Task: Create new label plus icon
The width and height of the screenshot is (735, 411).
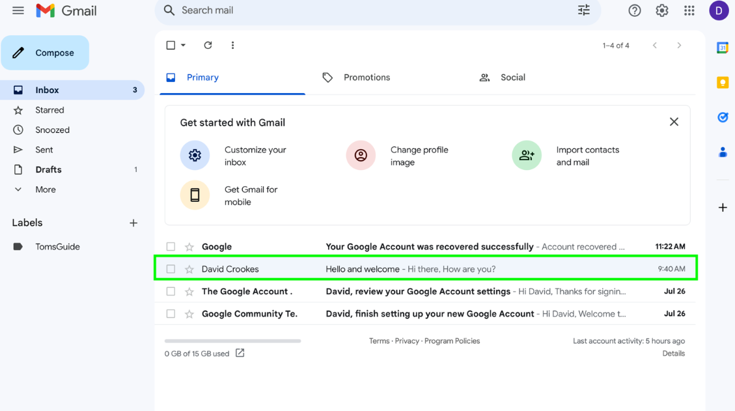Action: pos(133,223)
